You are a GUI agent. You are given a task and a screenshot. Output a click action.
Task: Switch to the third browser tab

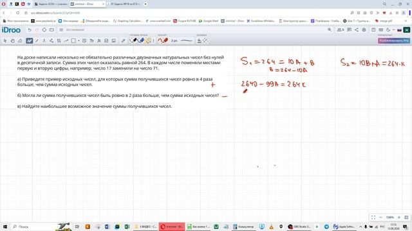pos(124,4)
